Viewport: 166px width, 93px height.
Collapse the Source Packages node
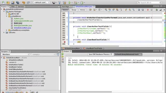(x=4, y=12)
